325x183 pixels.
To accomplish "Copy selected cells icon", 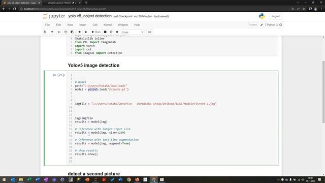I will click(x=66, y=32).
